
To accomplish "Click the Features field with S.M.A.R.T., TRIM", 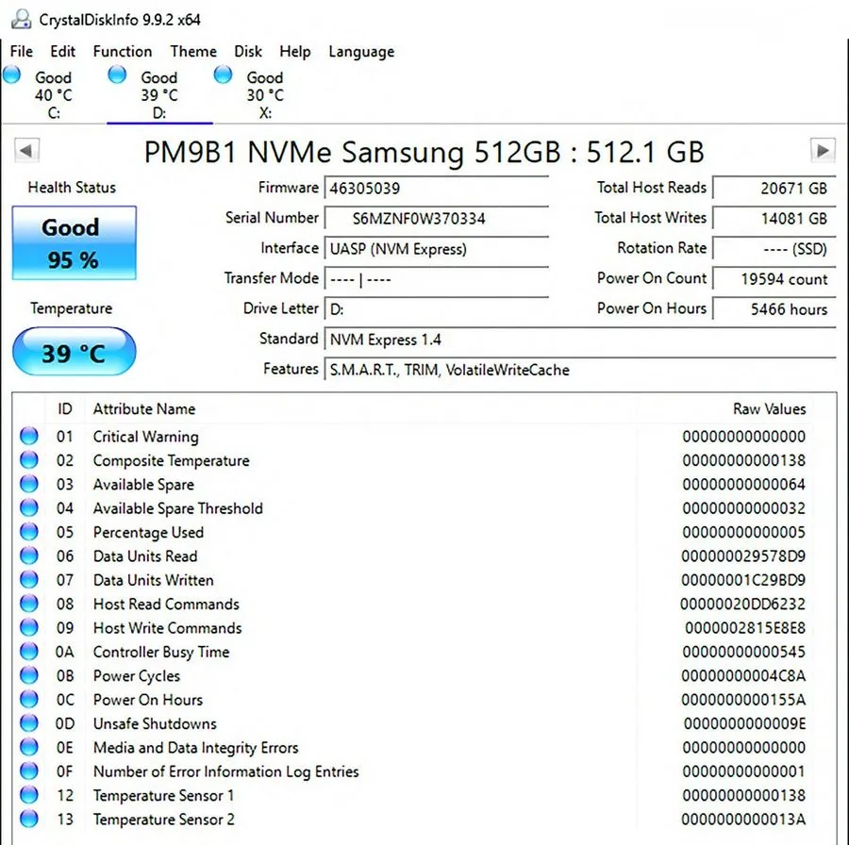I will [x=580, y=370].
